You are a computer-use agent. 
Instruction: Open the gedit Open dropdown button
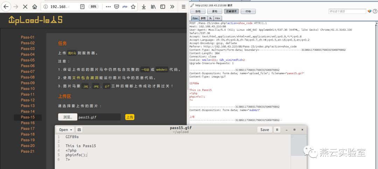point(65,130)
